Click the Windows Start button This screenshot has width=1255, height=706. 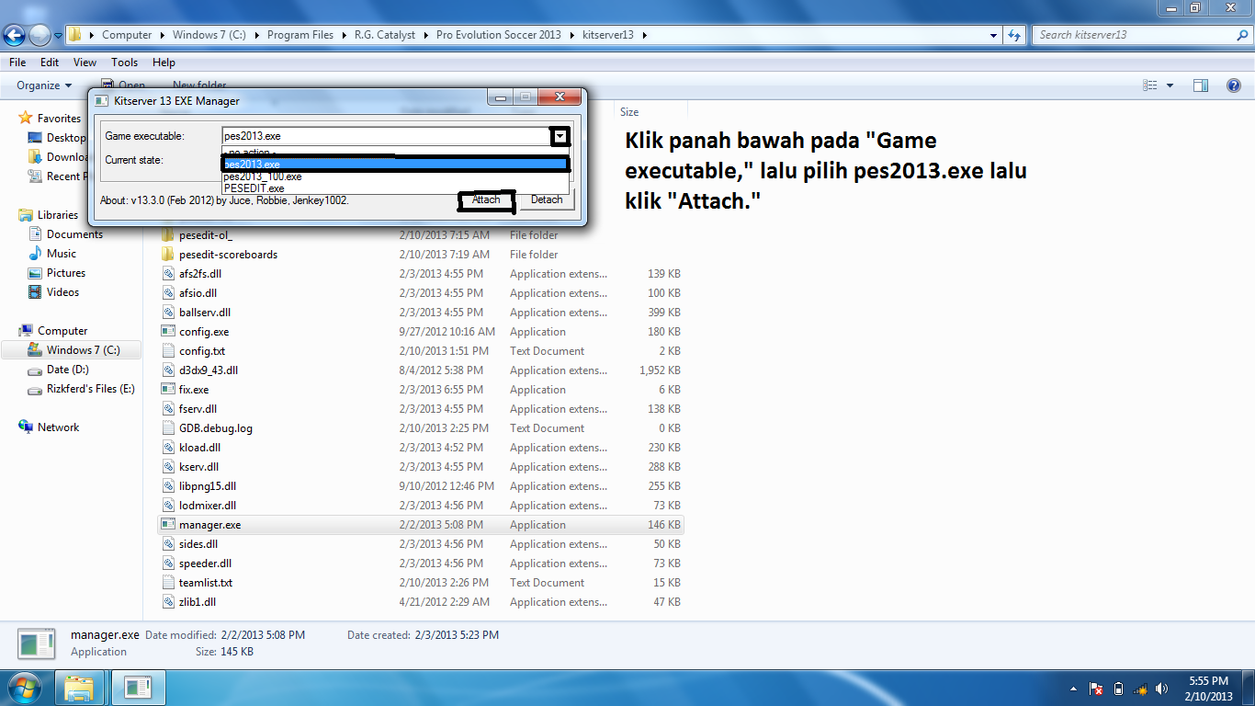[24, 687]
